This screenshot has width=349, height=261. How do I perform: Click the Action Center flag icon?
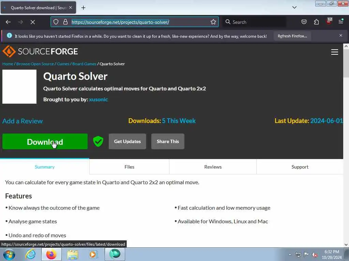[x=306, y=255]
